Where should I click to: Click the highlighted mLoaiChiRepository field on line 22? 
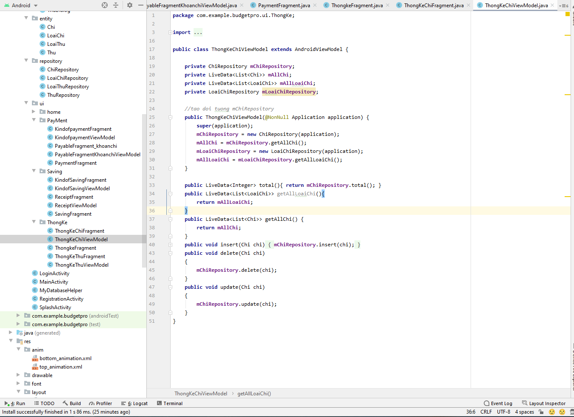(x=289, y=92)
